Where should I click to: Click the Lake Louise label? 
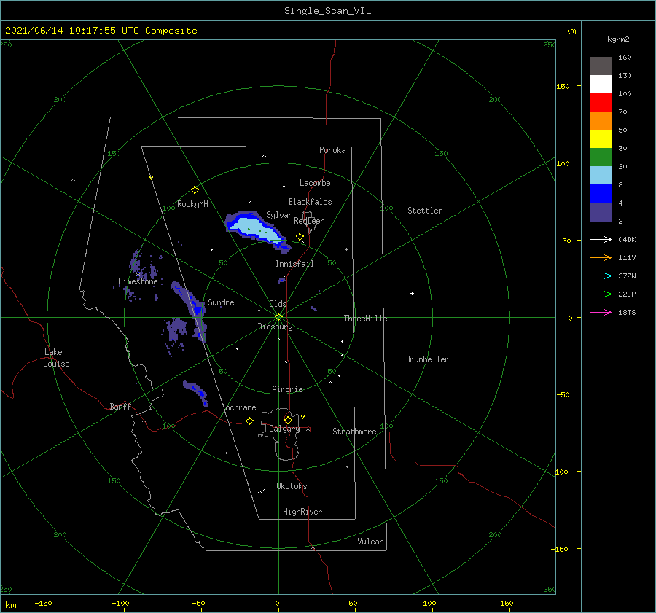56,358
